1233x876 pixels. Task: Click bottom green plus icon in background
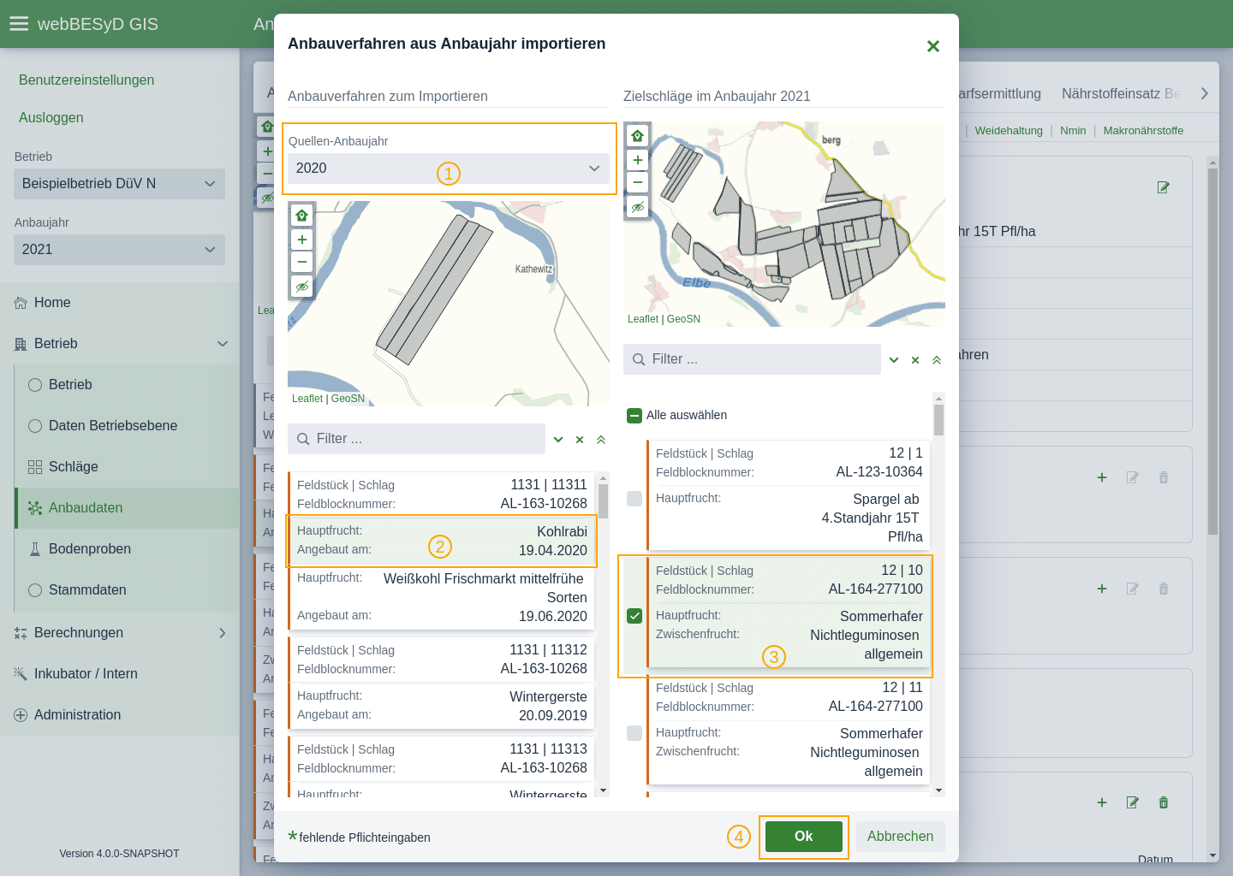(1102, 802)
